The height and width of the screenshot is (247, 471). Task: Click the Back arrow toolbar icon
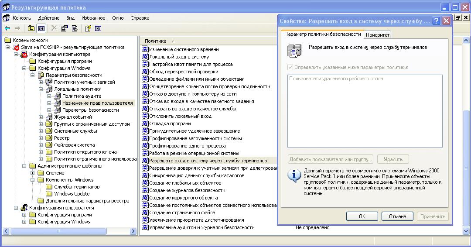tap(7, 28)
